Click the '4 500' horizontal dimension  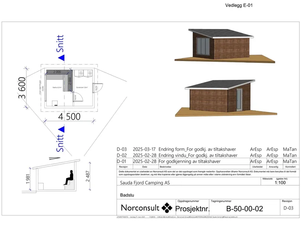coord(69,117)
